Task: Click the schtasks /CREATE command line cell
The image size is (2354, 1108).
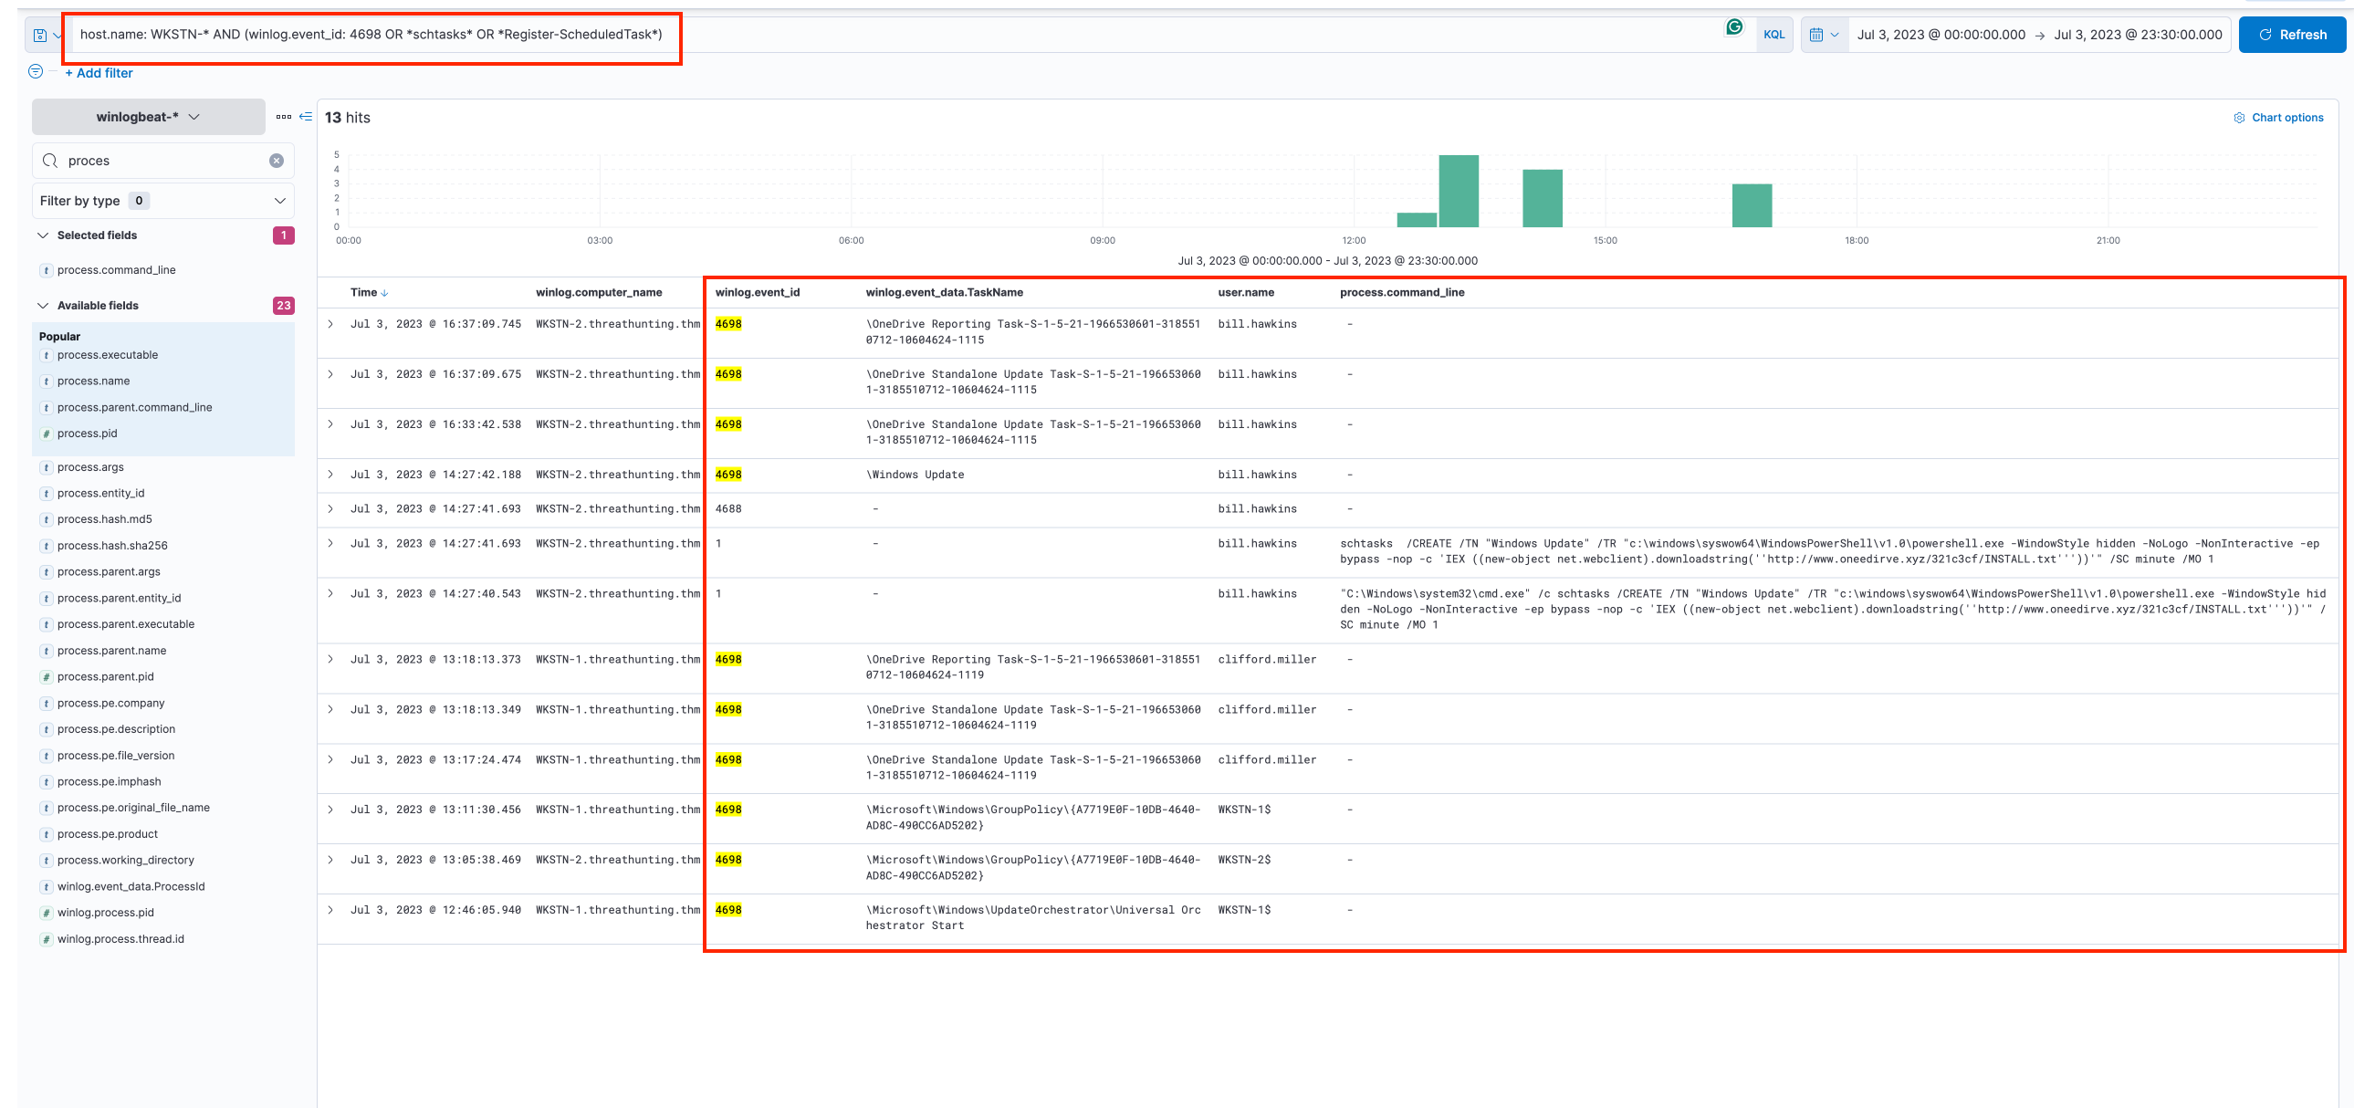Action: (1829, 551)
